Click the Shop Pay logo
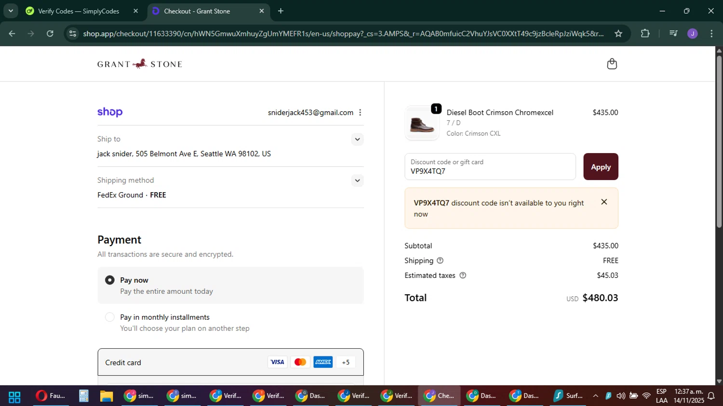 coord(110,112)
